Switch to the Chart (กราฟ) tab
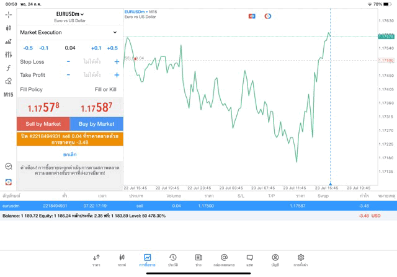This screenshot has width=397, height=277. [x=122, y=259]
